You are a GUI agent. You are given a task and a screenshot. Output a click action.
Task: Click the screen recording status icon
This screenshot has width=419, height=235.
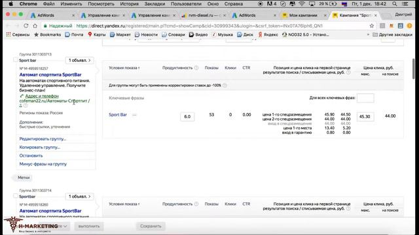tap(260, 4)
